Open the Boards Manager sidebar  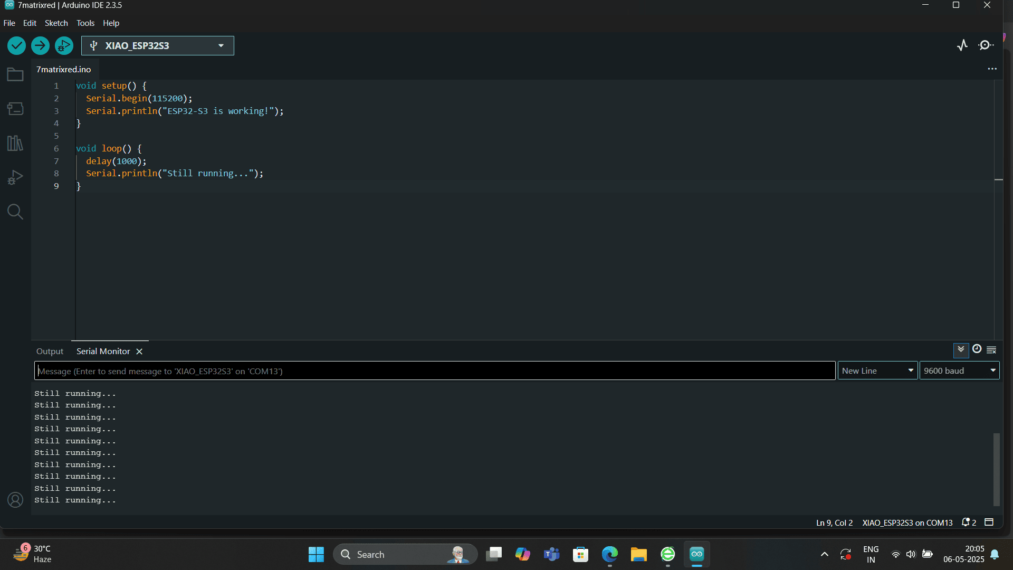click(x=15, y=109)
